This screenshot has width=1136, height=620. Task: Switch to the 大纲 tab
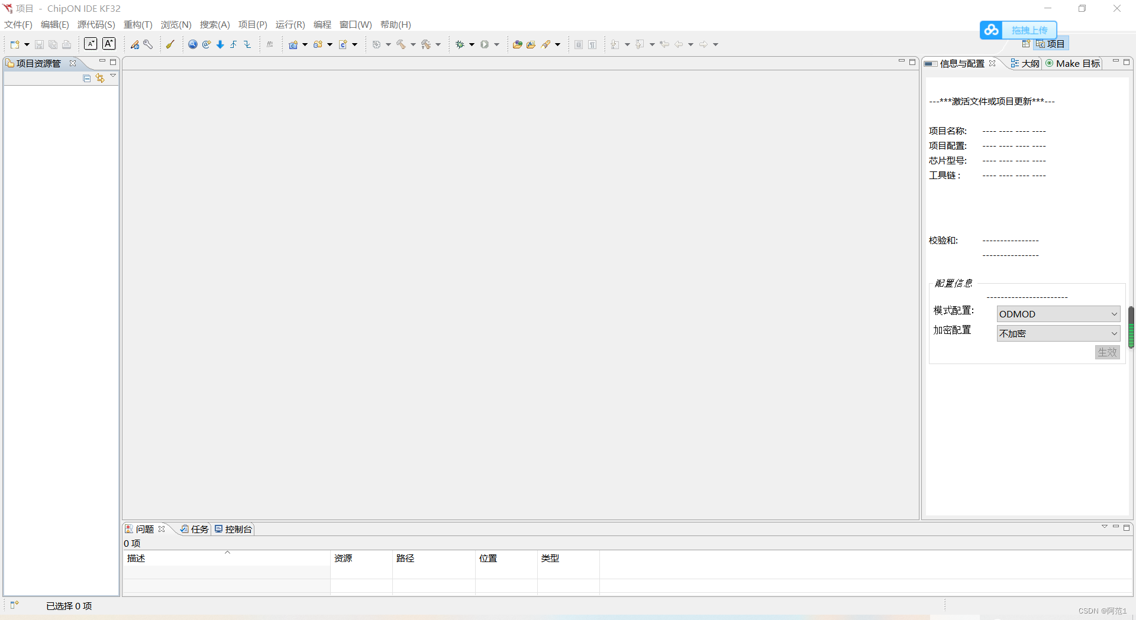(1025, 63)
